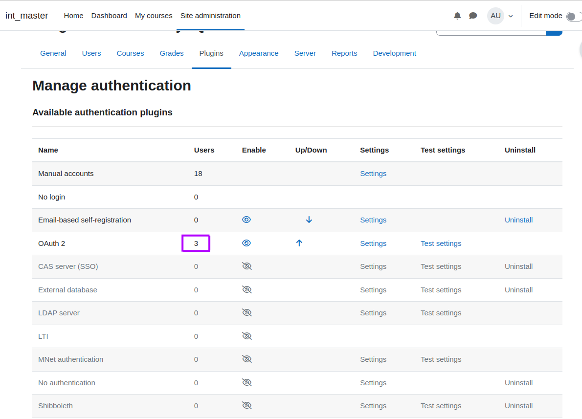Disable OAuth 2 with the eye icon

click(x=246, y=243)
